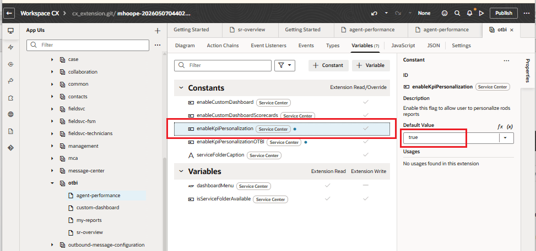Expand the collaboration tree node

pos(52,72)
